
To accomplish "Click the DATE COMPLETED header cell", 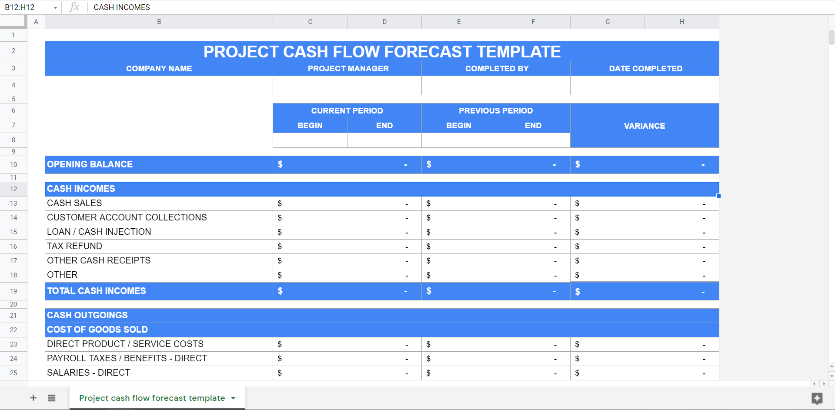I will pyautogui.click(x=645, y=69).
